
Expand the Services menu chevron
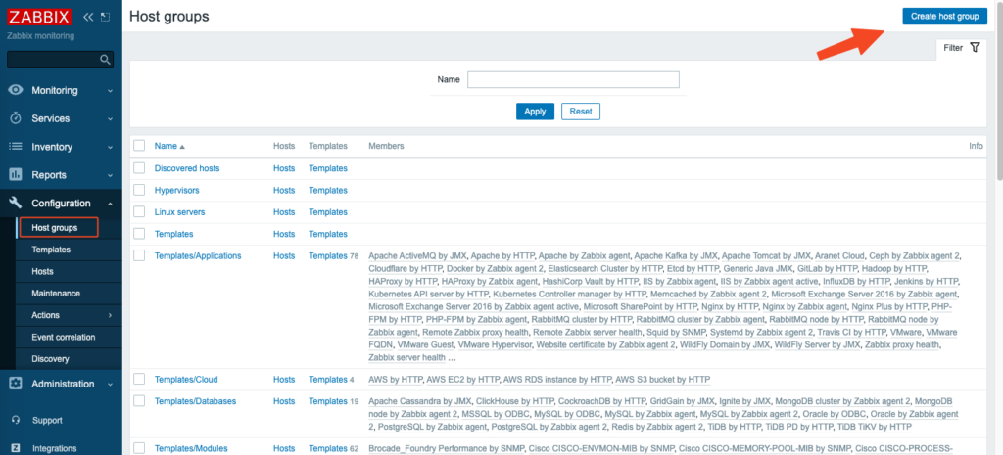[x=110, y=118]
